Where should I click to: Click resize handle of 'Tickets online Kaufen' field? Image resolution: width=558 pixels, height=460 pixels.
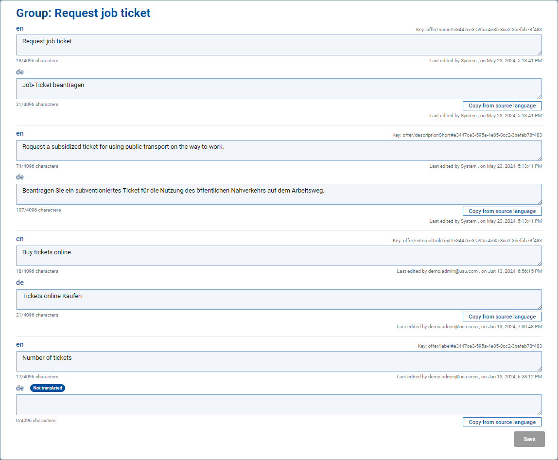(539, 307)
